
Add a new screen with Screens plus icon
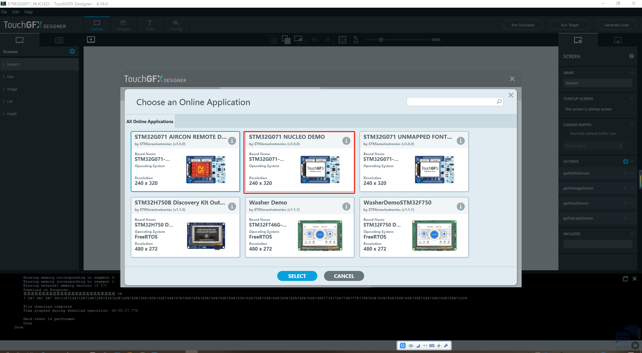pos(72,51)
